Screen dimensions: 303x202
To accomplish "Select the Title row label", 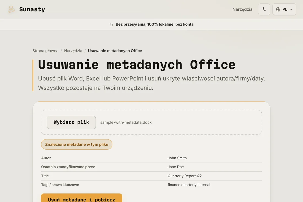I will pos(45,176).
